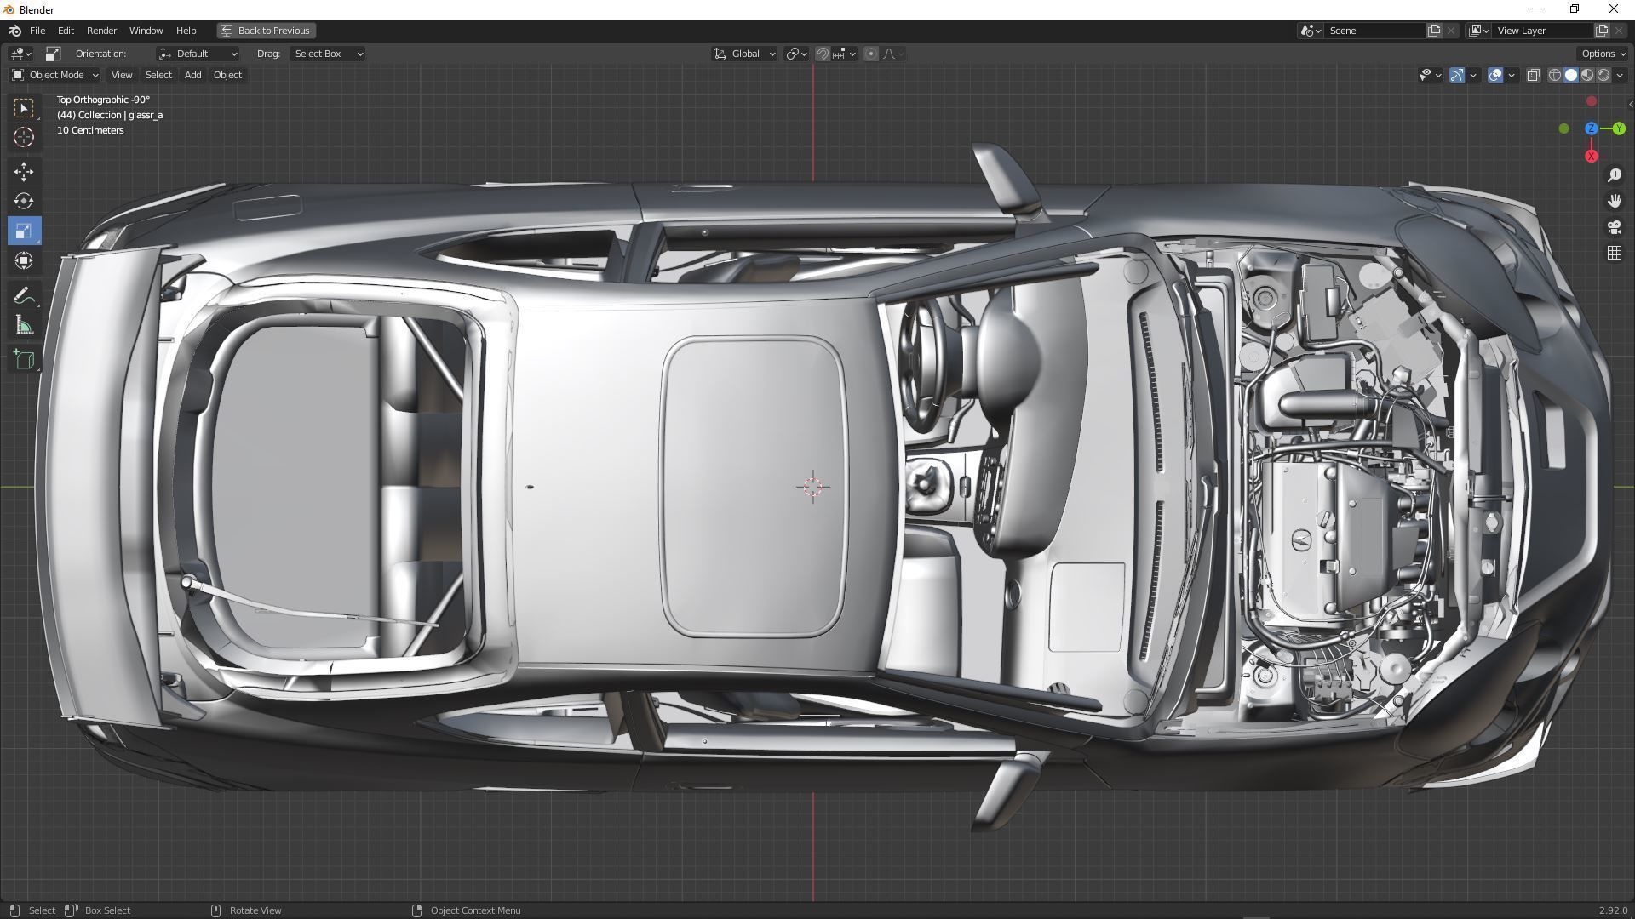Choose the Move tool in toolbar
Viewport: 1635px width, 919px height.
(x=24, y=172)
